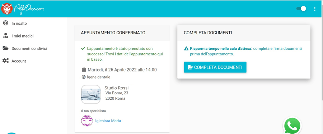
Task: Click the Studio Rossi clinic thumbnail
Action: (x=91, y=94)
